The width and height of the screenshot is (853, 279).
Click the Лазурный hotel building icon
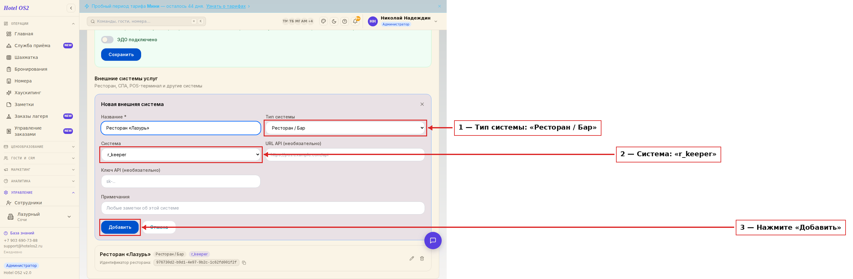(x=11, y=217)
